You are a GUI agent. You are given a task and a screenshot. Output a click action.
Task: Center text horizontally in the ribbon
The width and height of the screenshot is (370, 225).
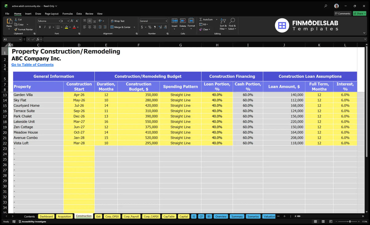click(89, 27)
